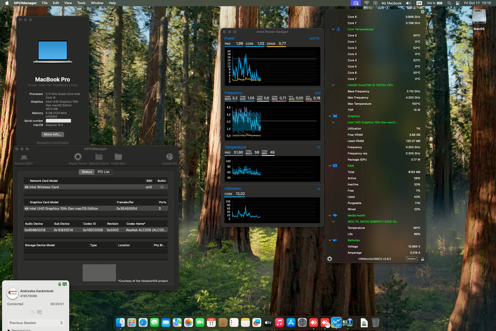This screenshot has width=496, height=331.
Task: Toggle visibility of Intel UHD Graphics entry
Action: 27,208
